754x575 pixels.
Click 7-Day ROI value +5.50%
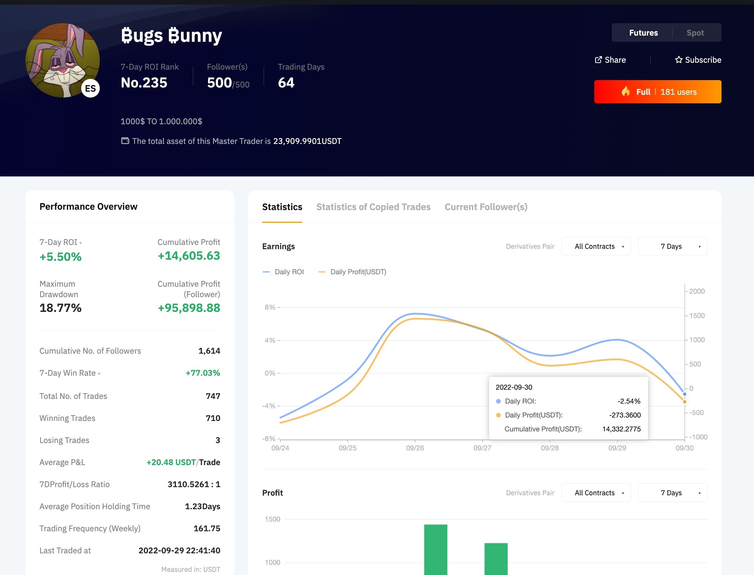[60, 257]
